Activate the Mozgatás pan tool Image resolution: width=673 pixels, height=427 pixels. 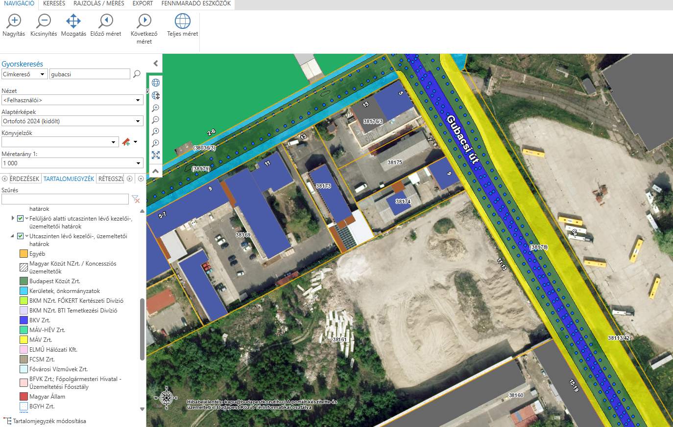tap(73, 25)
